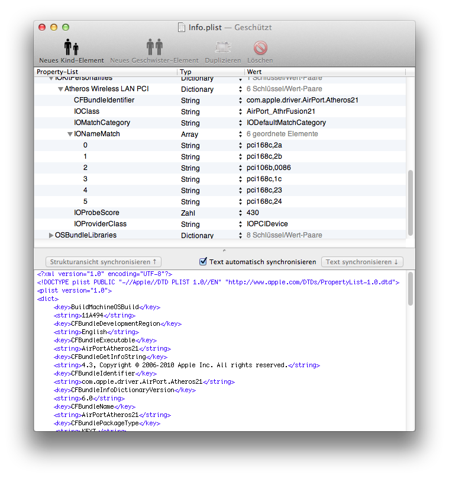Click the IOProbeScore value 430

[x=253, y=213]
